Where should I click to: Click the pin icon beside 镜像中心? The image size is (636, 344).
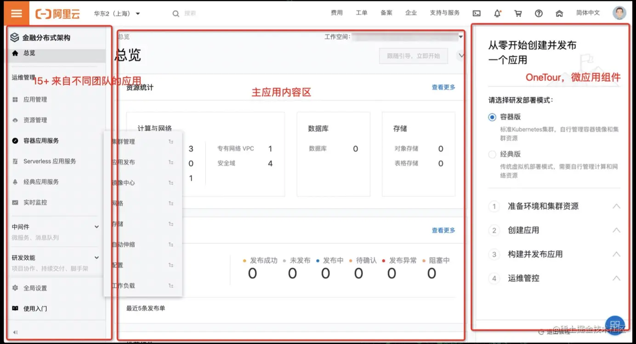click(x=171, y=183)
